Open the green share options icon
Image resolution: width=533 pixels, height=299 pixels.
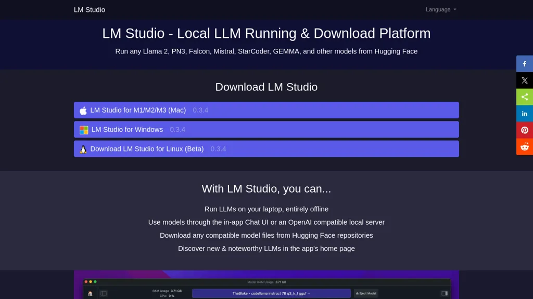pyautogui.click(x=524, y=97)
